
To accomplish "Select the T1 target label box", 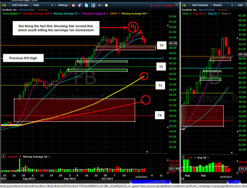I will pyautogui.click(x=162, y=45).
